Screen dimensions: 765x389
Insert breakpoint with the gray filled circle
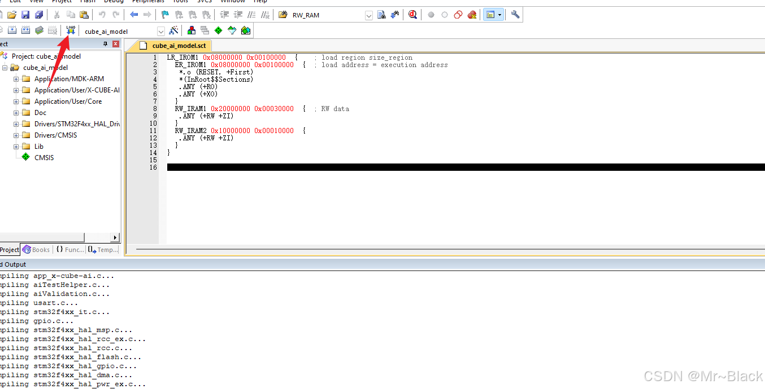pos(431,15)
